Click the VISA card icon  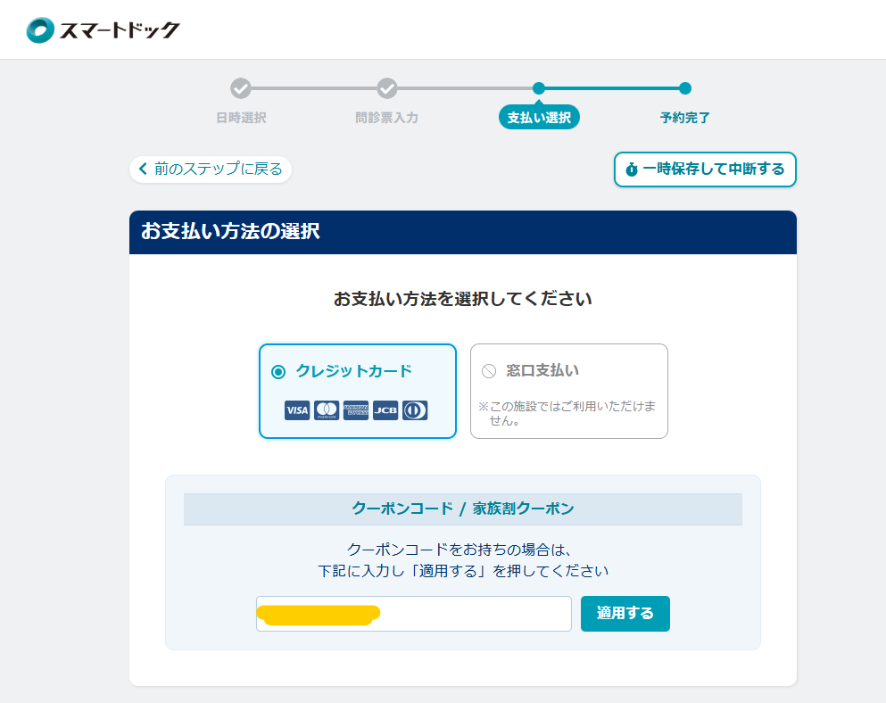(x=297, y=410)
